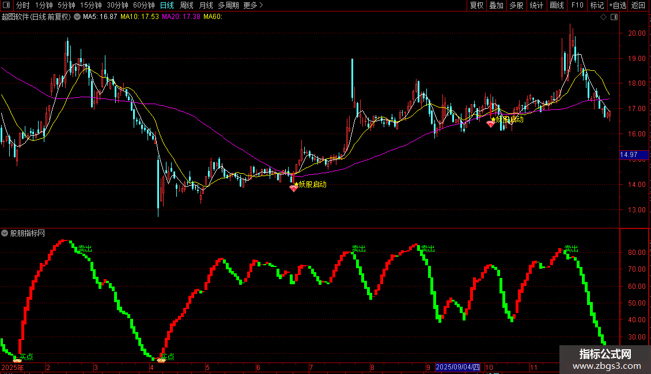Click the 80.00 indicator axis label

point(637,253)
